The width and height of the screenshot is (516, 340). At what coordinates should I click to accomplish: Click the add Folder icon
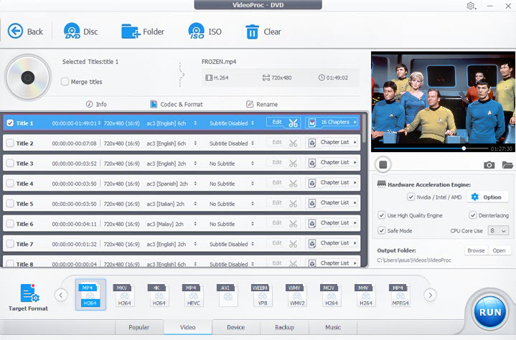(131, 31)
